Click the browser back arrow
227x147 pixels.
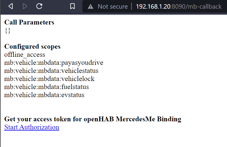(x=11, y=6)
